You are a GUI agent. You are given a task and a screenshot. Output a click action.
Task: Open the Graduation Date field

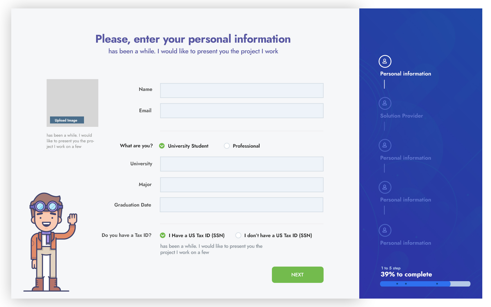pos(242,205)
